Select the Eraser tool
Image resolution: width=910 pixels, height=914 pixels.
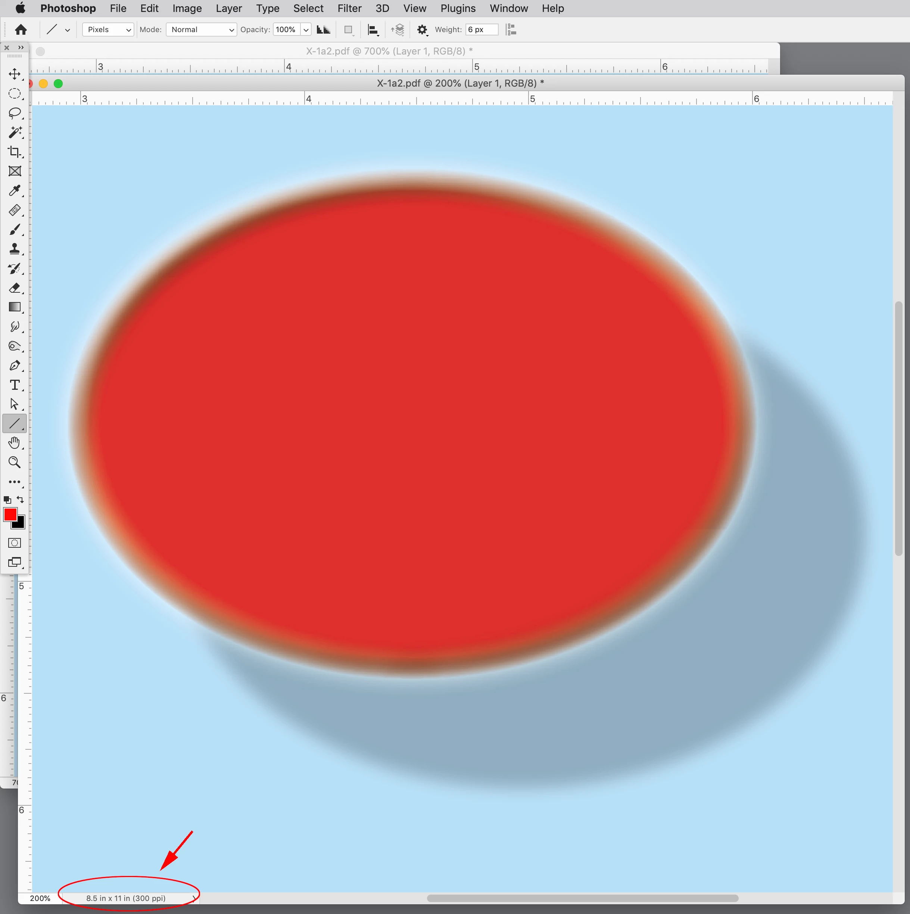click(x=15, y=287)
